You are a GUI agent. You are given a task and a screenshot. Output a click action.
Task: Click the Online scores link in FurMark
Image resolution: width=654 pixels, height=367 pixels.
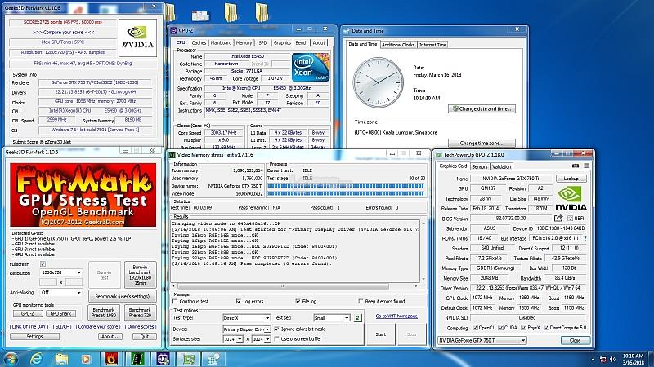[x=141, y=327]
